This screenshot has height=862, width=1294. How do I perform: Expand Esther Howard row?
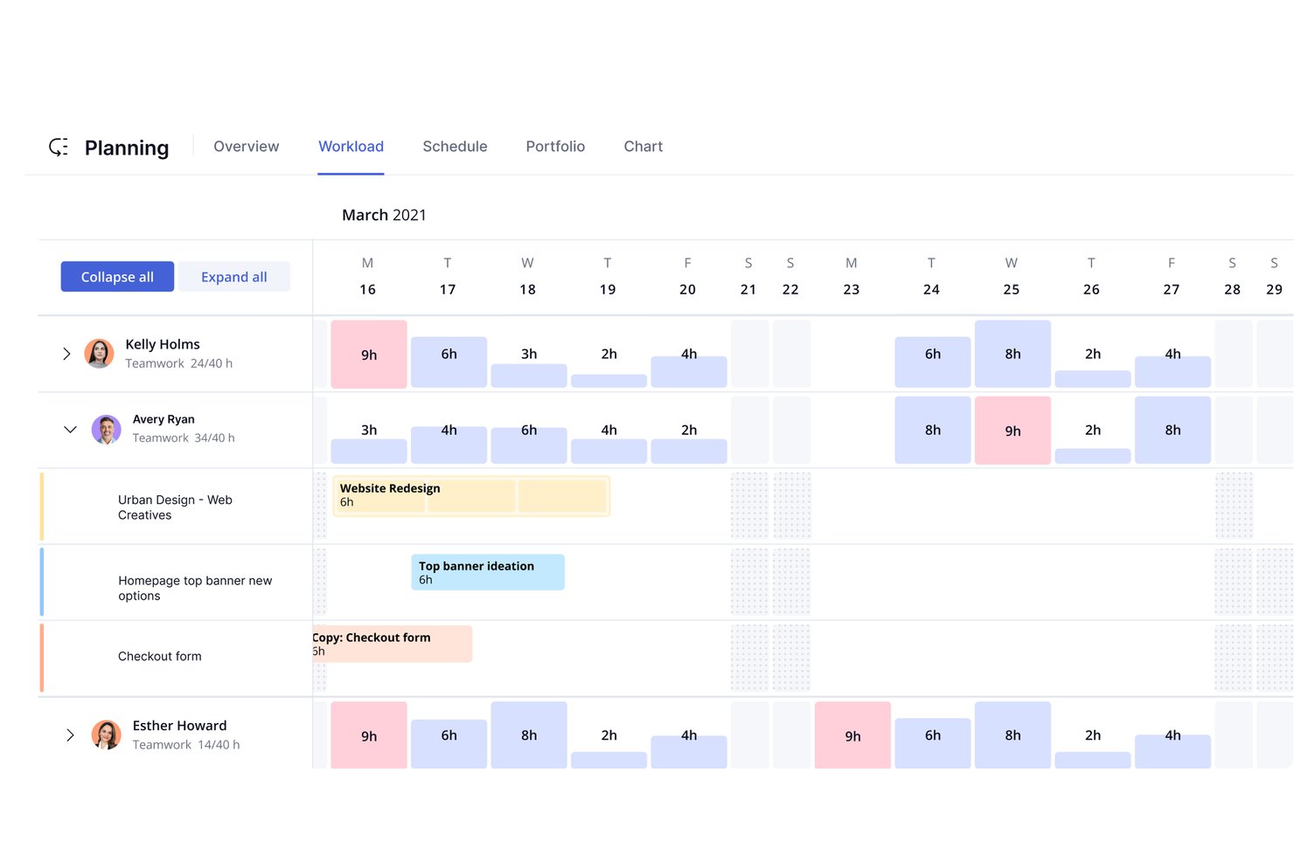click(71, 735)
